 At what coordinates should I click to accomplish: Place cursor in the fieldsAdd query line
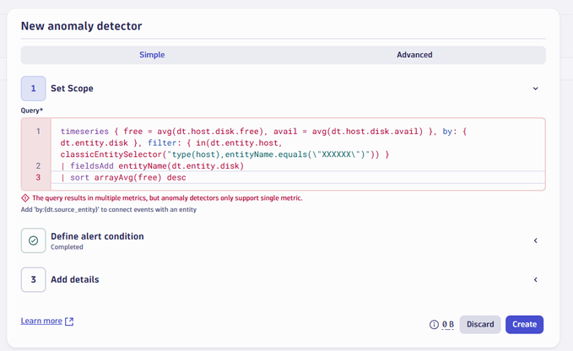(x=152, y=166)
